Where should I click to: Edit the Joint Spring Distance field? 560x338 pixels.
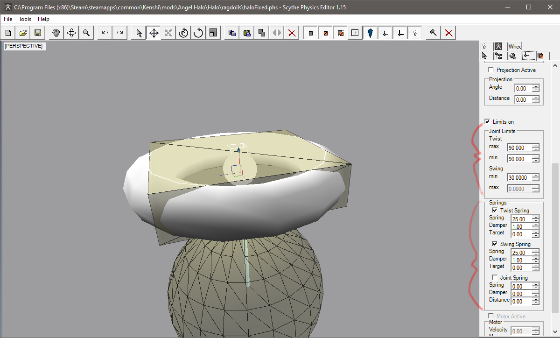tap(521, 301)
